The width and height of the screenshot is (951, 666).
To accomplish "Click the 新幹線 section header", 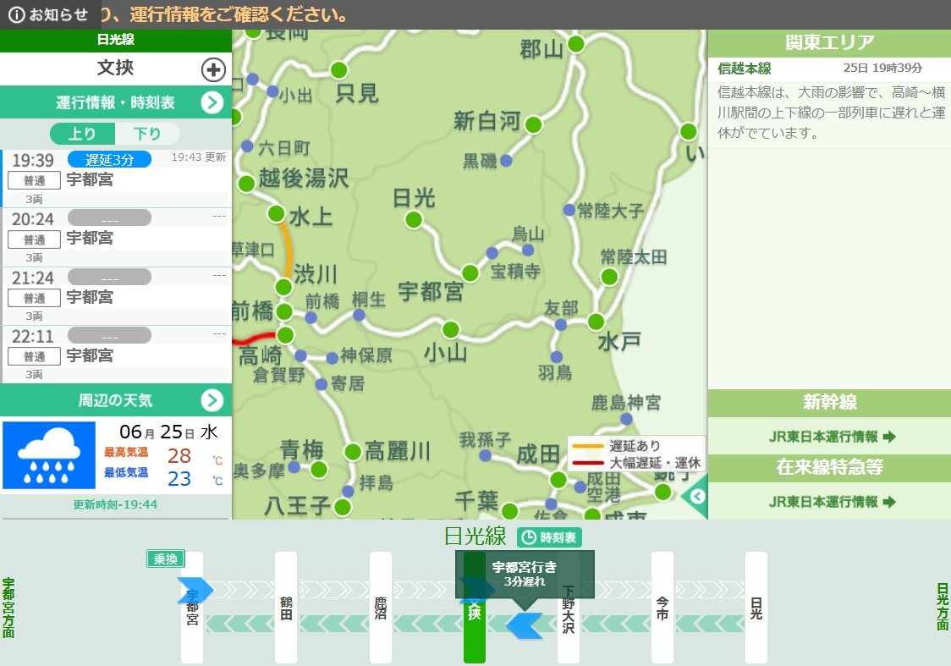I will [829, 402].
